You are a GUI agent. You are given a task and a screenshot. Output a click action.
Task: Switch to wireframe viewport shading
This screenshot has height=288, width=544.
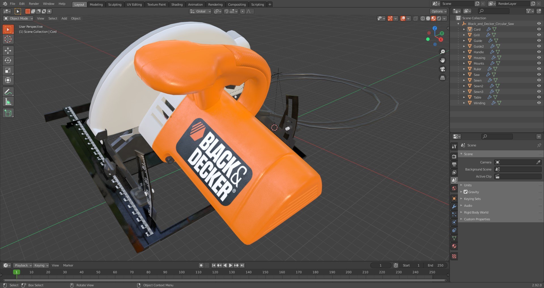coord(423,18)
